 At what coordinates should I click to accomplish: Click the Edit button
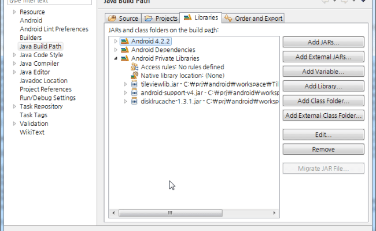point(323,135)
